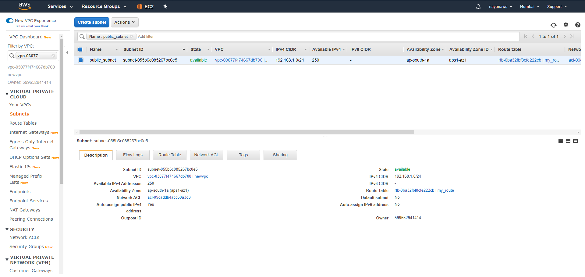Viewport: 585px width, 277px height.
Task: Toggle the New VPC Experience switch
Action: point(10,20)
